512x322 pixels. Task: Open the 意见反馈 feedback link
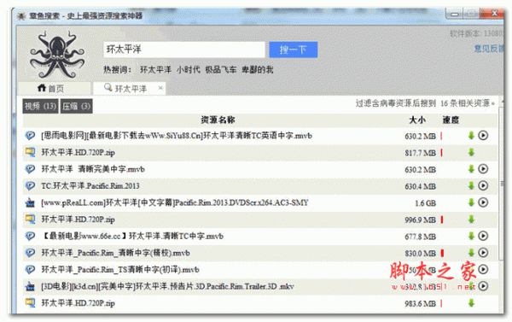(488, 49)
